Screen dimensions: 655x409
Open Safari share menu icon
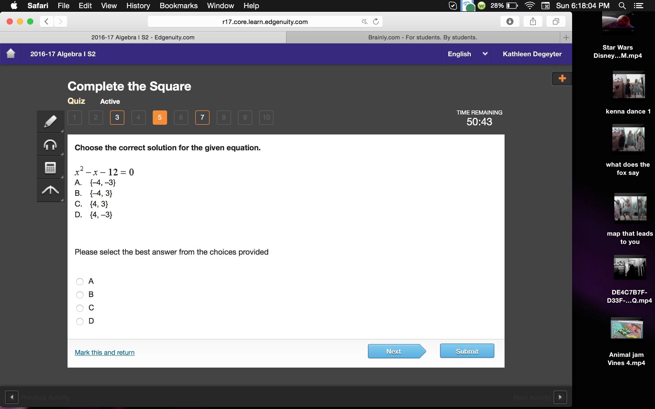pos(533,21)
